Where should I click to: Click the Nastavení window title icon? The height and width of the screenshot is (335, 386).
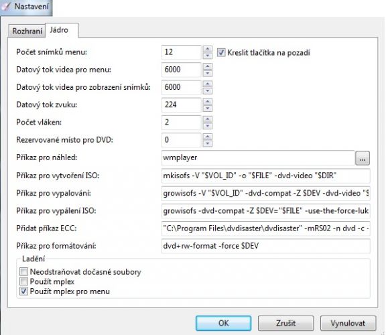(5, 7)
